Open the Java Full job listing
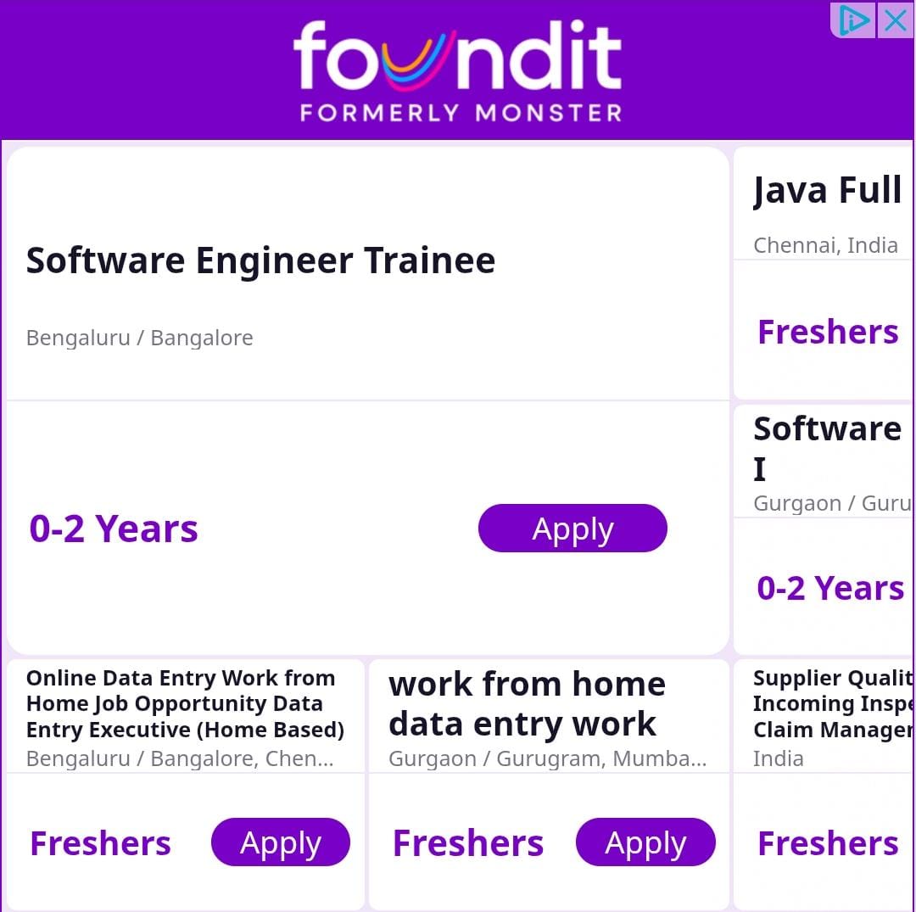The image size is (916, 912). (x=827, y=191)
